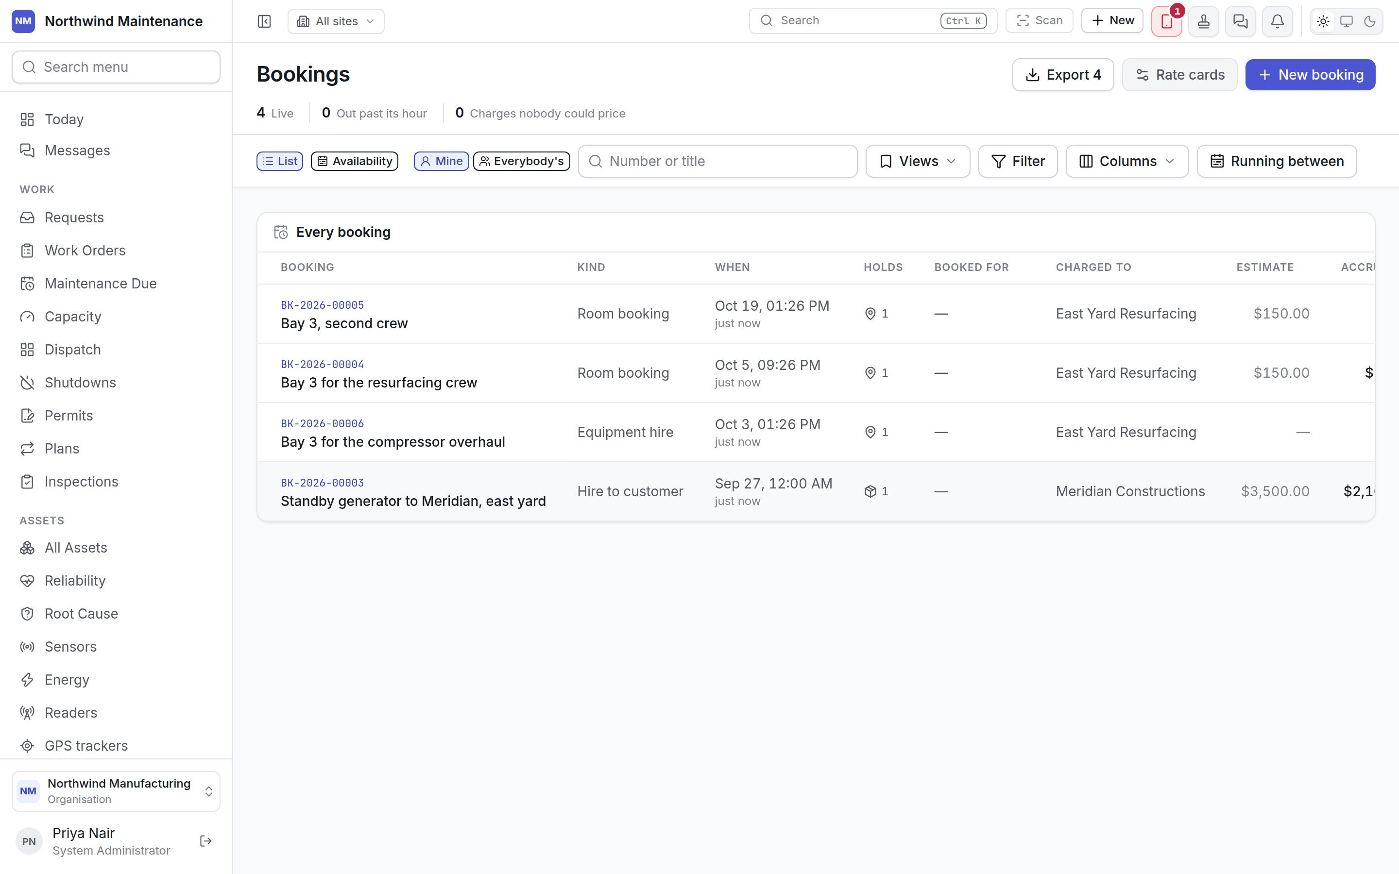Image resolution: width=1399 pixels, height=874 pixels.
Task: Open Today in the sidebar
Action: pos(116,119)
